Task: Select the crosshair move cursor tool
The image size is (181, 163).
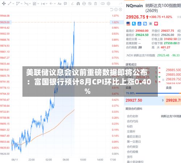Action: pyautogui.click(x=4, y=4)
